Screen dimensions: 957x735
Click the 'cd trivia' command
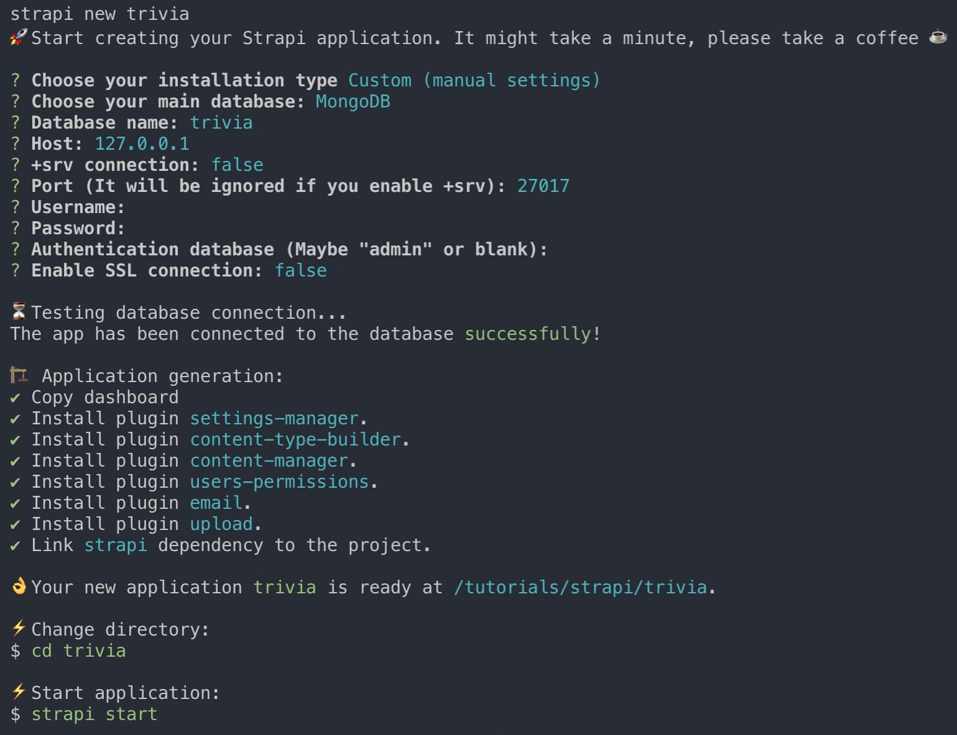click(79, 651)
